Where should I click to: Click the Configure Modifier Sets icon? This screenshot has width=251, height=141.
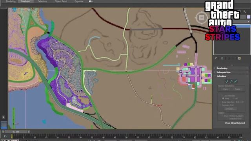click(239, 58)
